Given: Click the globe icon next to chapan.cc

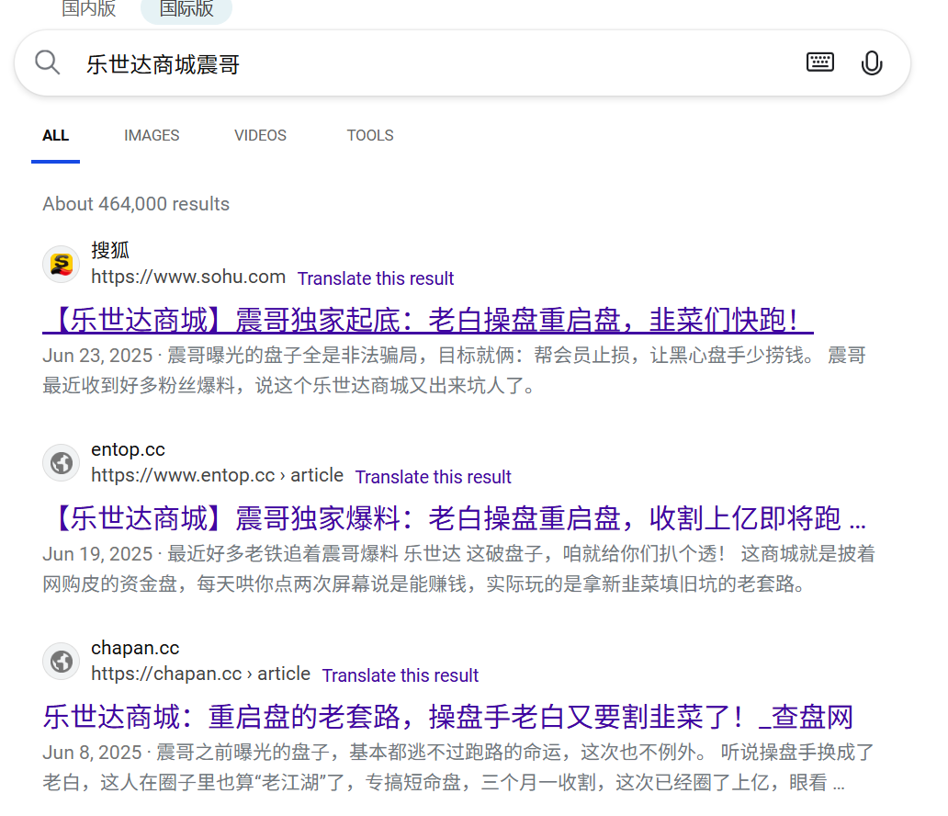Looking at the screenshot, I should (x=61, y=661).
